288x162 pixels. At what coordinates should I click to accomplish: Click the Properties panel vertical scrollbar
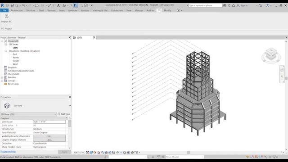[70, 133]
